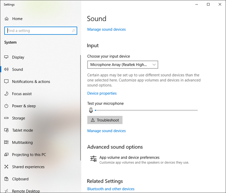
Task: Select the Display monitor icon
Action: coord(6,57)
